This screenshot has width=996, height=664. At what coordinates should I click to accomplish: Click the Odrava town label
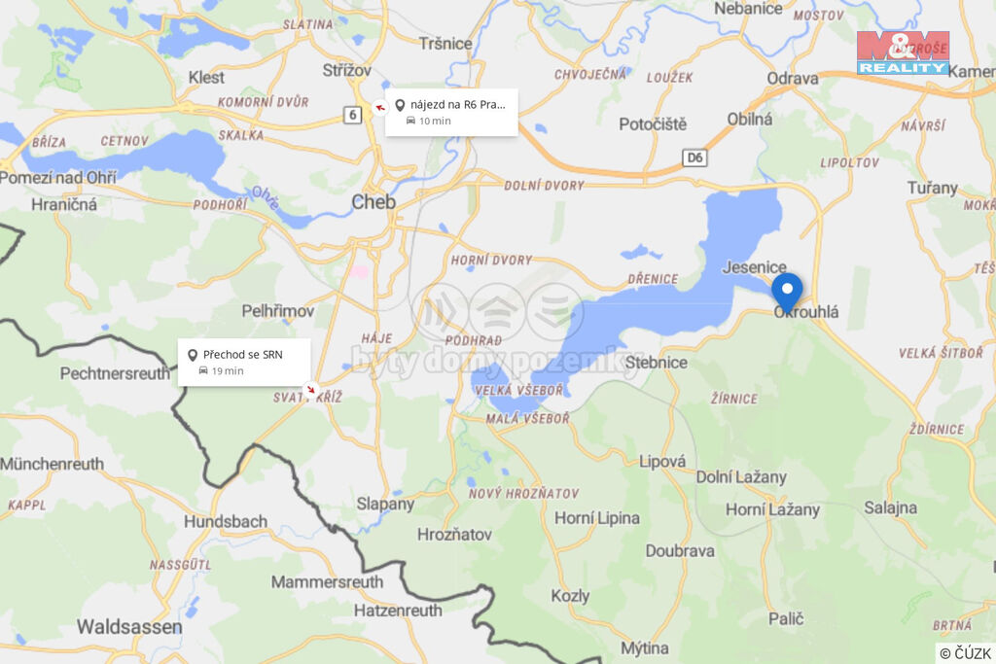[x=793, y=79]
